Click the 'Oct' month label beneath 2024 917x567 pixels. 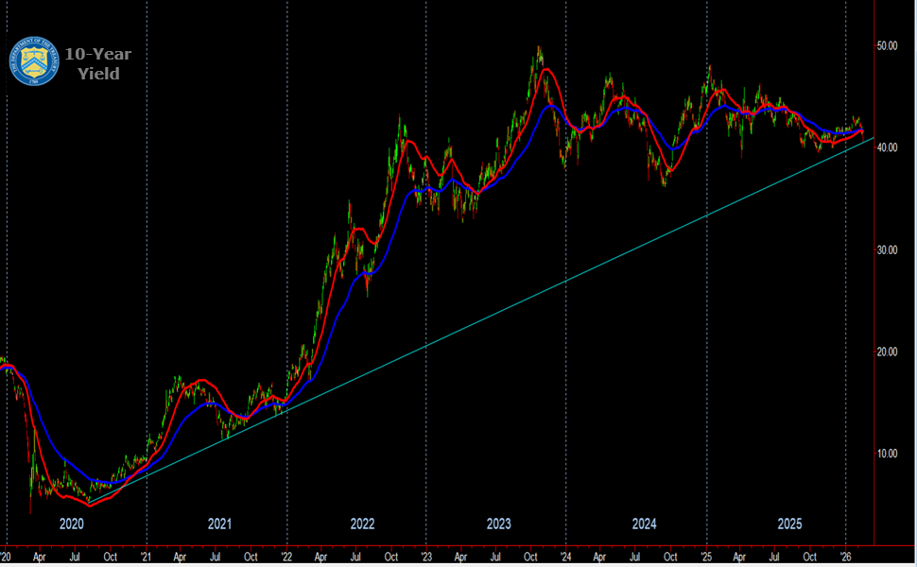671,558
